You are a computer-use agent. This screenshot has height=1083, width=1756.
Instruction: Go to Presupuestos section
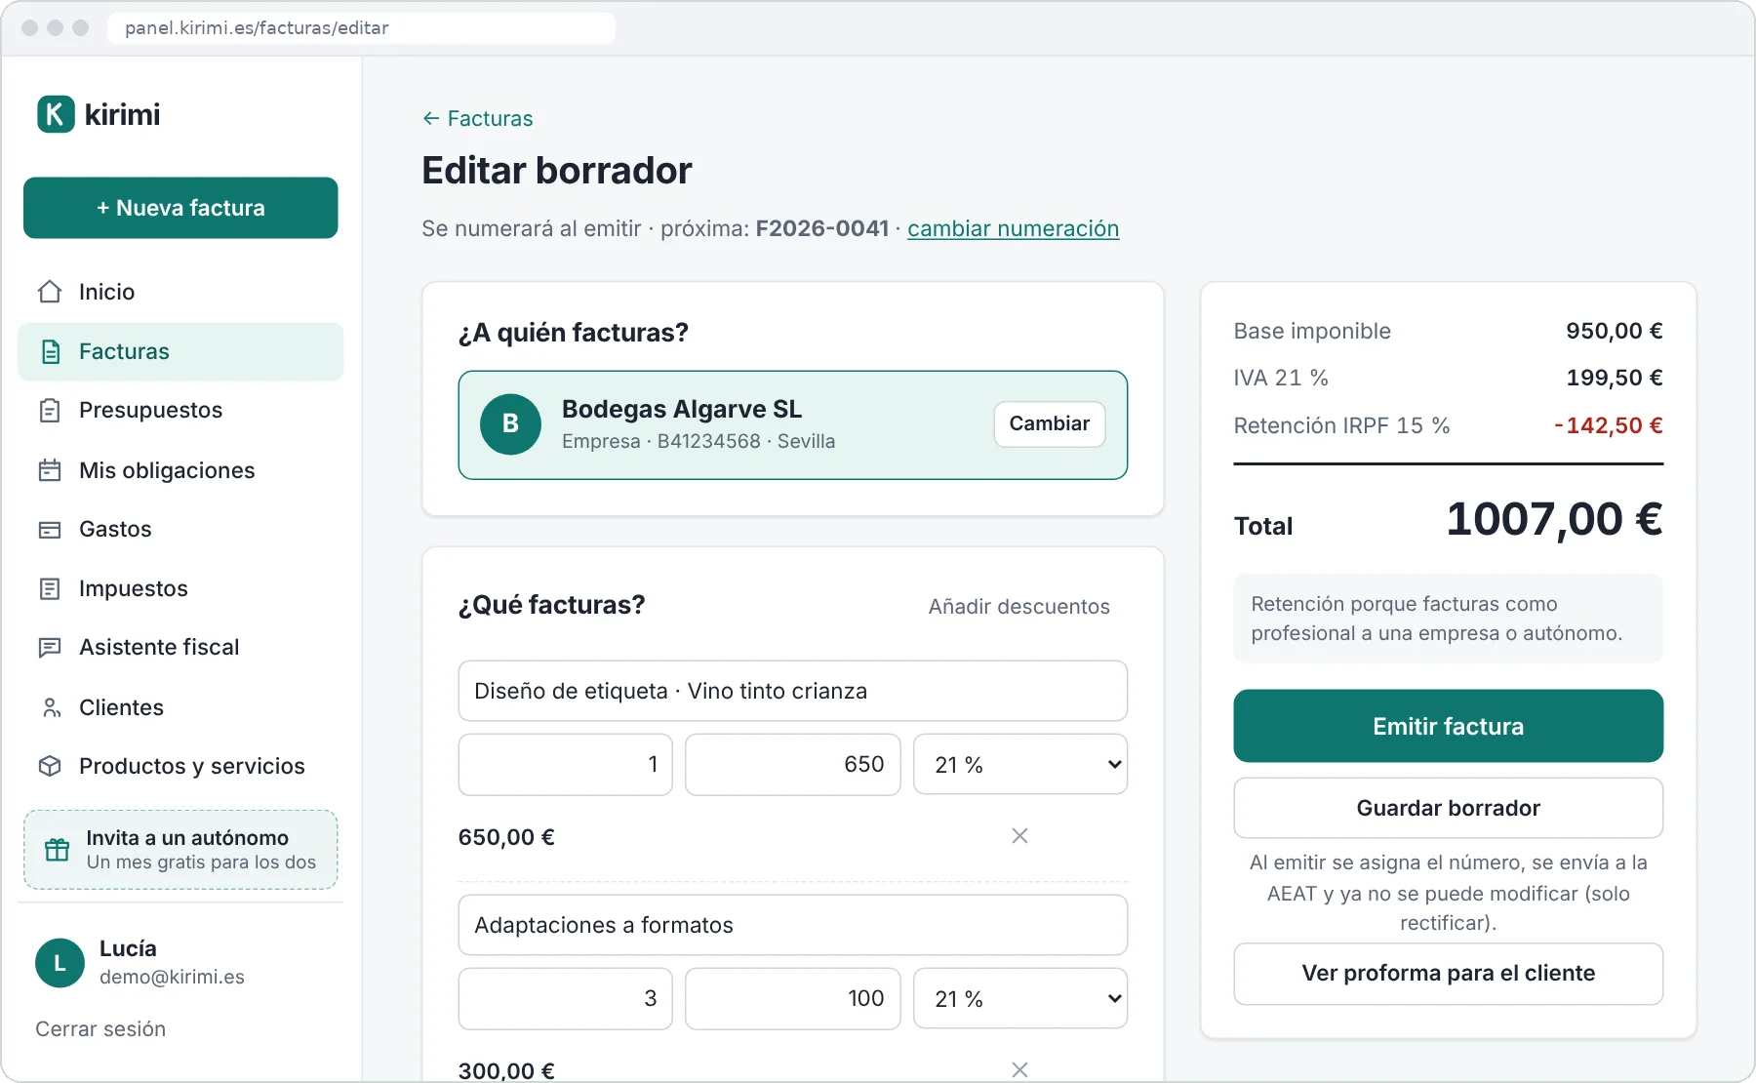pyautogui.click(x=180, y=410)
